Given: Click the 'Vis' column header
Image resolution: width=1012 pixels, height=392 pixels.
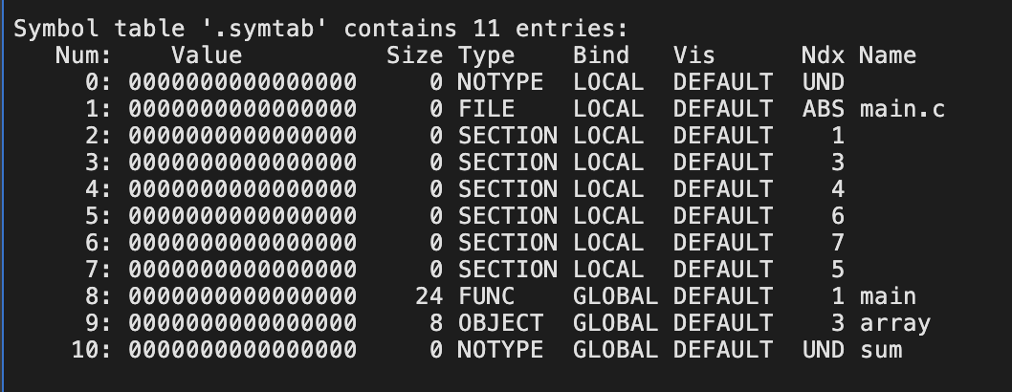Looking at the screenshot, I should (693, 55).
